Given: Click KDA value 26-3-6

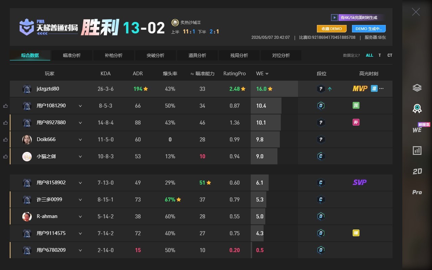Looking at the screenshot, I should (106, 89).
